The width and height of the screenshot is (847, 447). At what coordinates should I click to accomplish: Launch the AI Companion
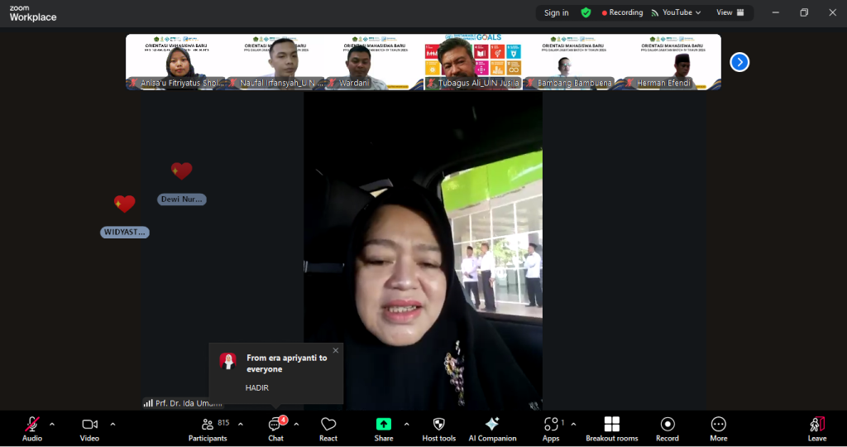tap(492, 428)
